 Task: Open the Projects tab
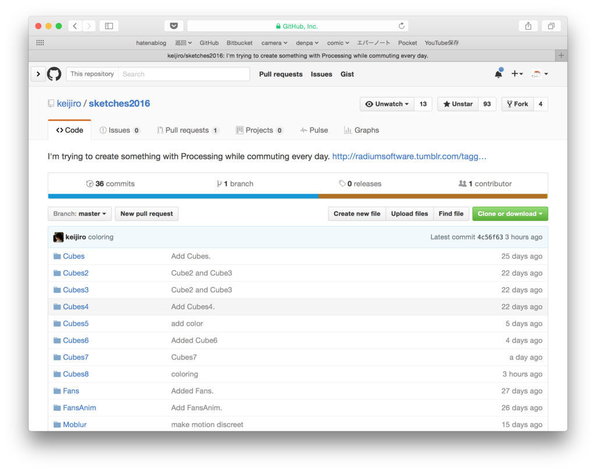pos(259,130)
